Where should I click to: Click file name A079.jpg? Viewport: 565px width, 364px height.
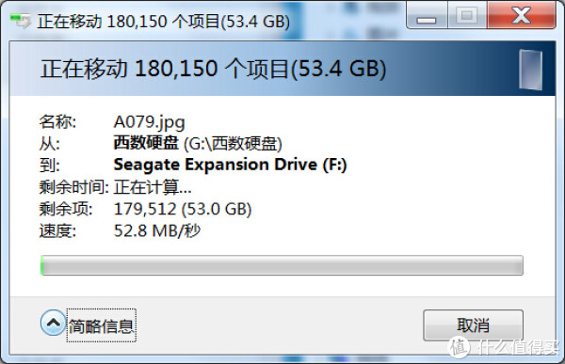point(149,122)
